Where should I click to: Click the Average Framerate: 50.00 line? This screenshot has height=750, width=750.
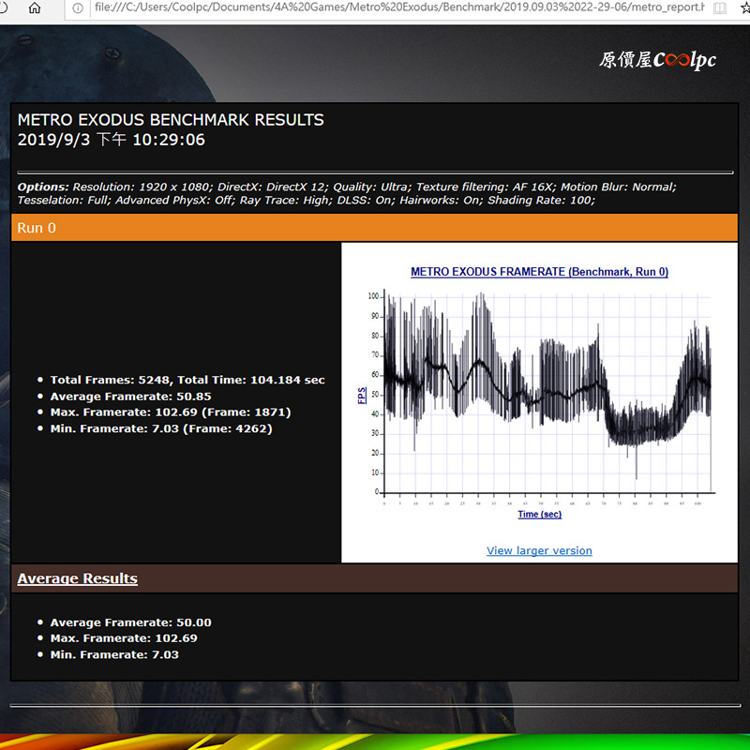click(x=130, y=622)
